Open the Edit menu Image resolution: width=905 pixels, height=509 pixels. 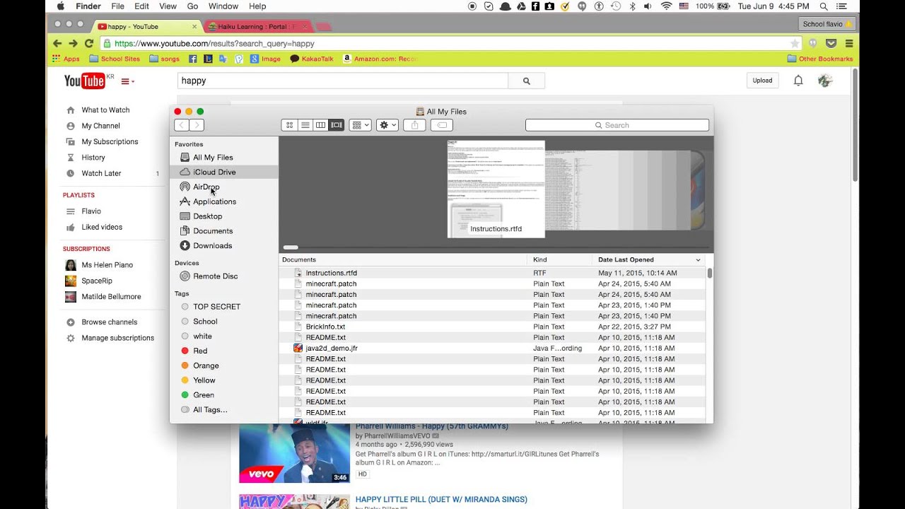(x=141, y=6)
